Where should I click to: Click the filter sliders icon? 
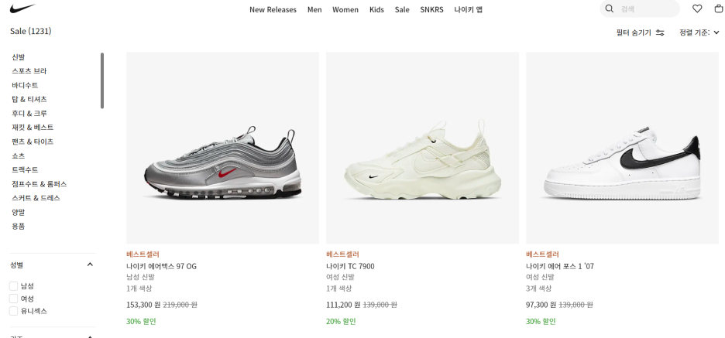tap(660, 32)
